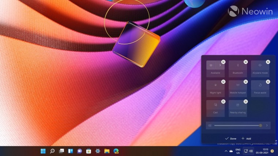
Task: Click the network tray icon
Action: point(246,151)
